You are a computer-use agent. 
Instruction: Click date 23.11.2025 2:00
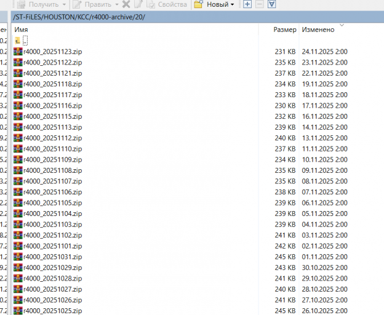click(x=324, y=62)
